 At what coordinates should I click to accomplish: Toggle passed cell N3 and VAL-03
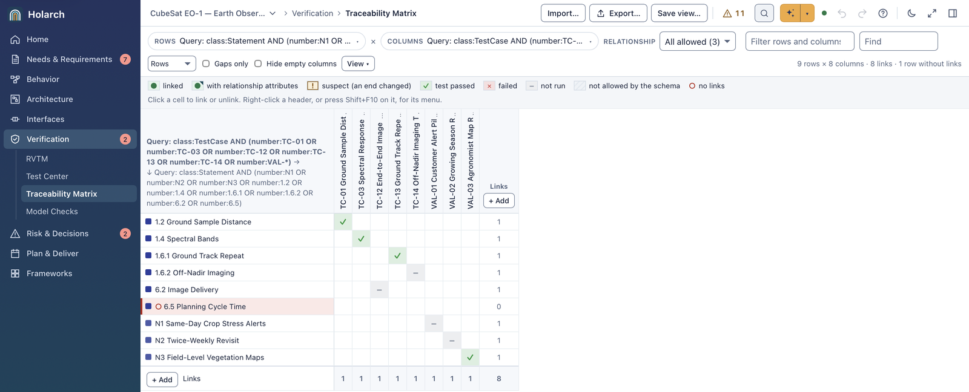[470, 358]
